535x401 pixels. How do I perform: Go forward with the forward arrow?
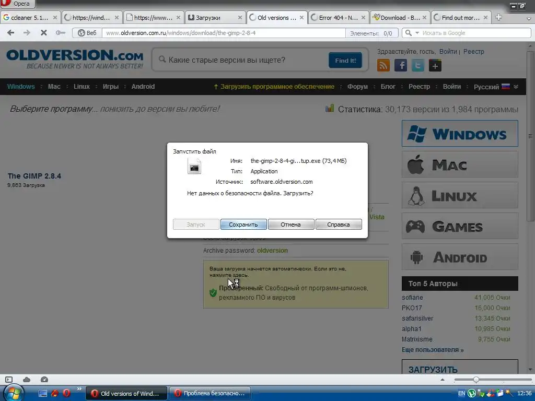[x=27, y=33]
